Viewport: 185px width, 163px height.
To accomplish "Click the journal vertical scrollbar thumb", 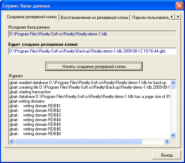I will tap(173, 87).
